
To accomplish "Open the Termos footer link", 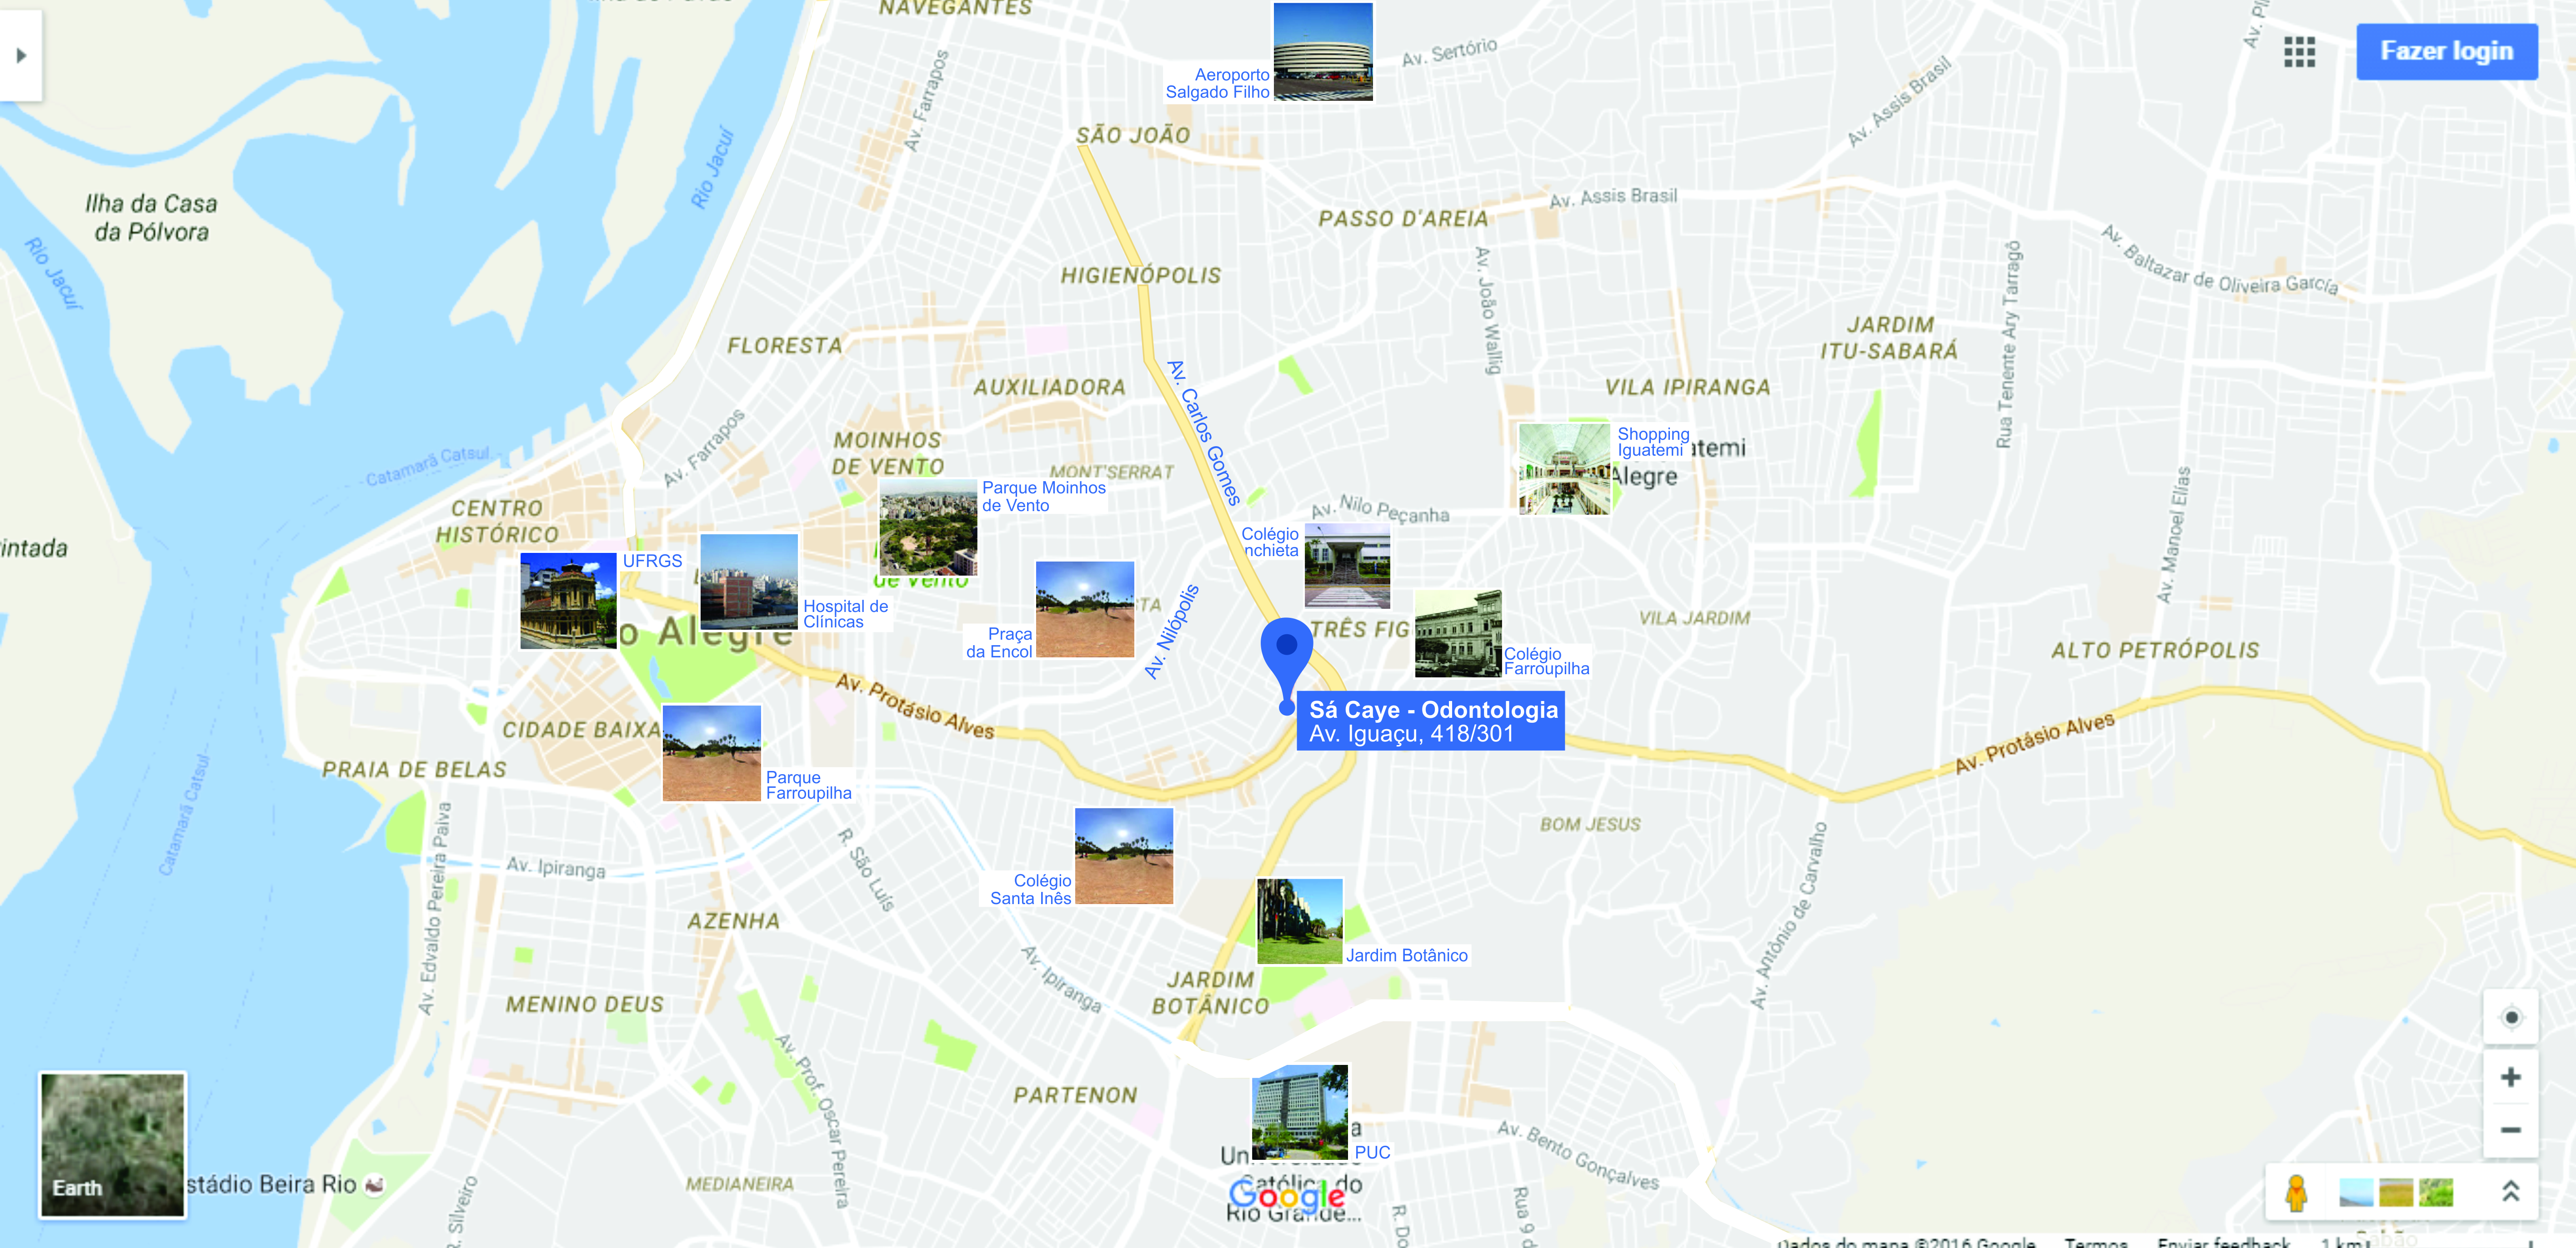I will 2096,1242.
